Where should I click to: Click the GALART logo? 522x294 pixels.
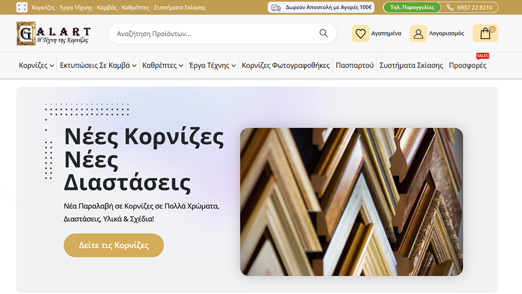[x=53, y=33]
